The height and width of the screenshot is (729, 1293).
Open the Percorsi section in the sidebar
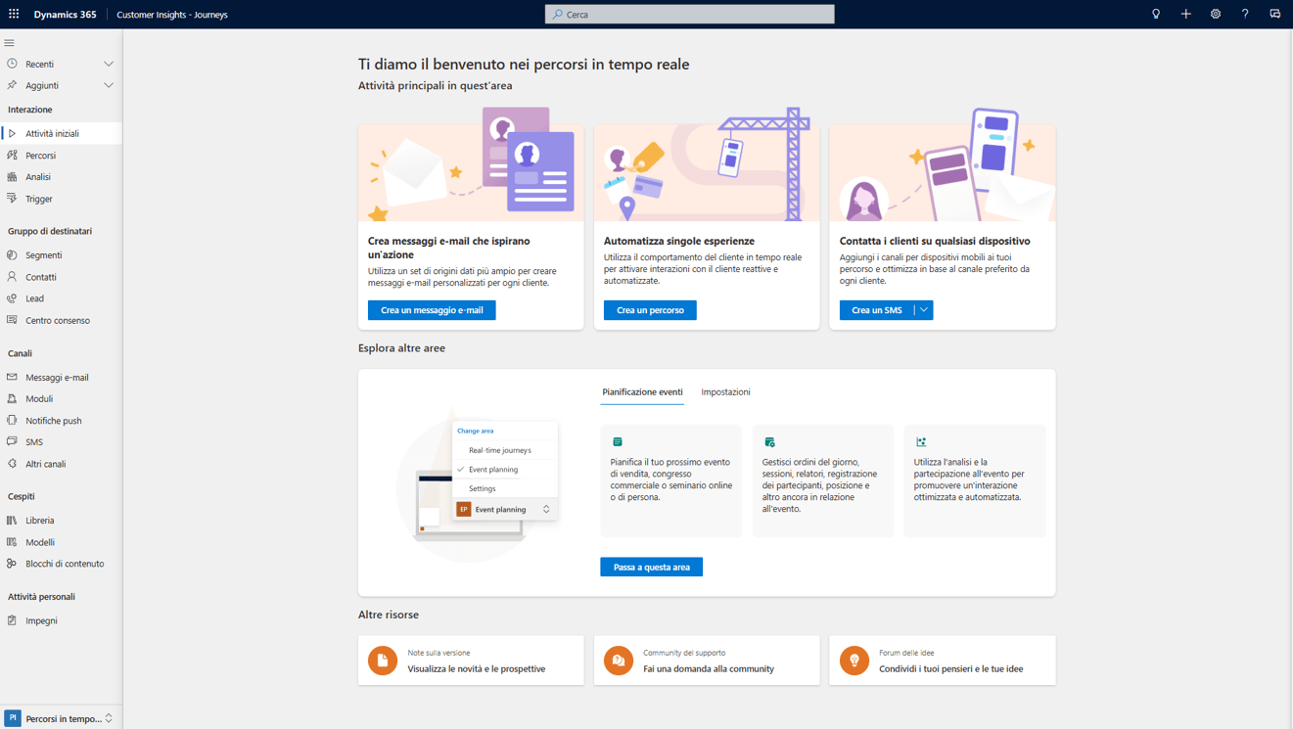coord(41,155)
